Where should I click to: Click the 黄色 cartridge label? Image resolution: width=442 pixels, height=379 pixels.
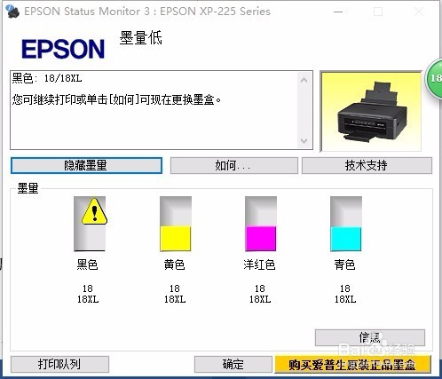174,265
